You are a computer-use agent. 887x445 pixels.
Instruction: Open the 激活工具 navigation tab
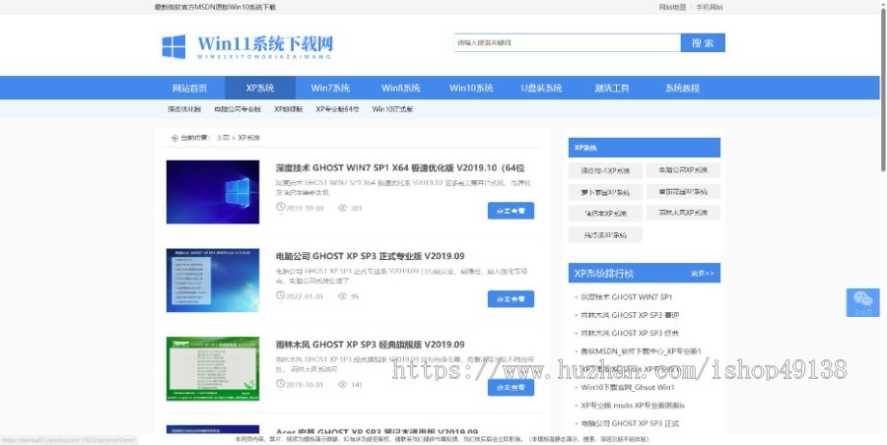(x=611, y=89)
